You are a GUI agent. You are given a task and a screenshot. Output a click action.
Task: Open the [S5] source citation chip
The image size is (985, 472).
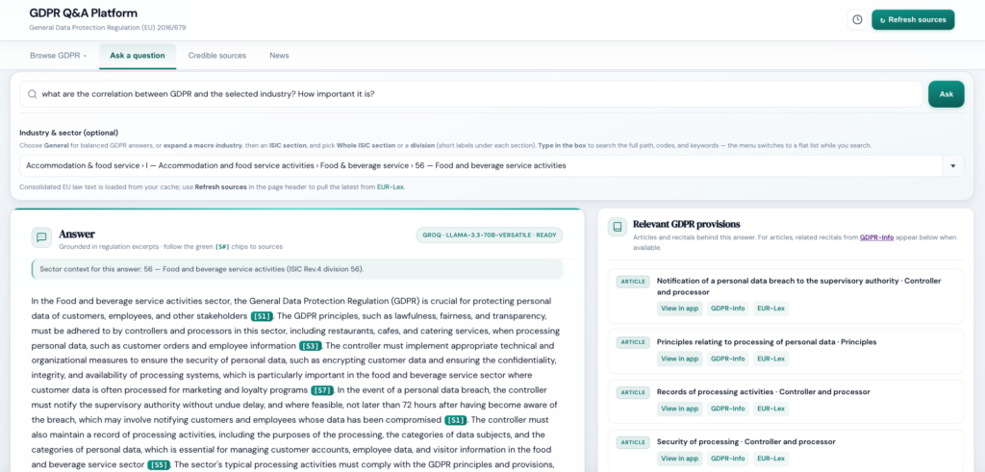coord(160,464)
